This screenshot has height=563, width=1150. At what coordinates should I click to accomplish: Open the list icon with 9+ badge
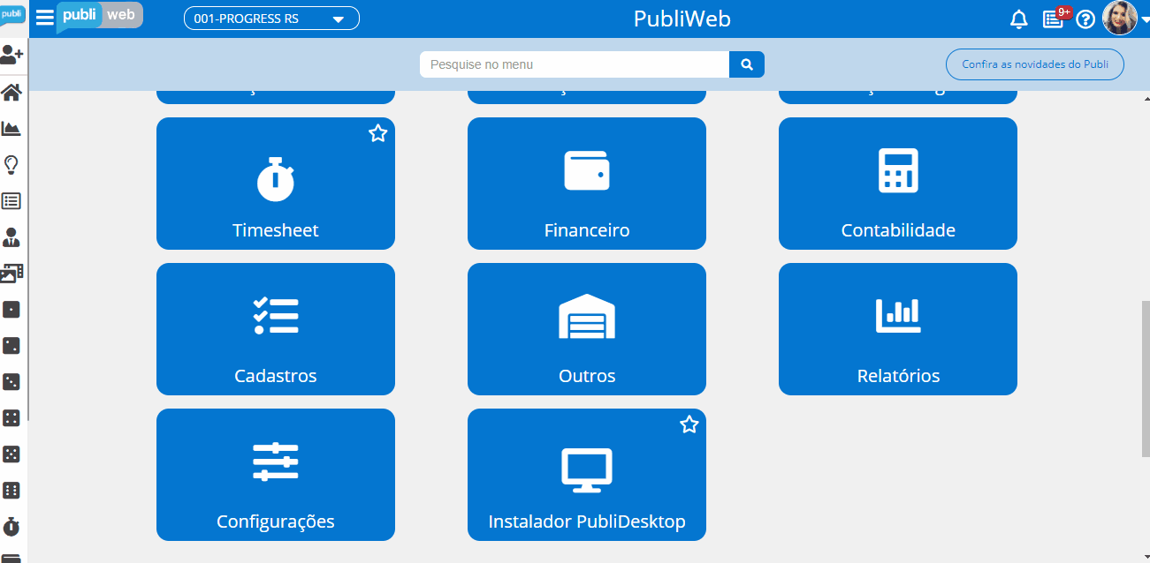tap(1055, 18)
